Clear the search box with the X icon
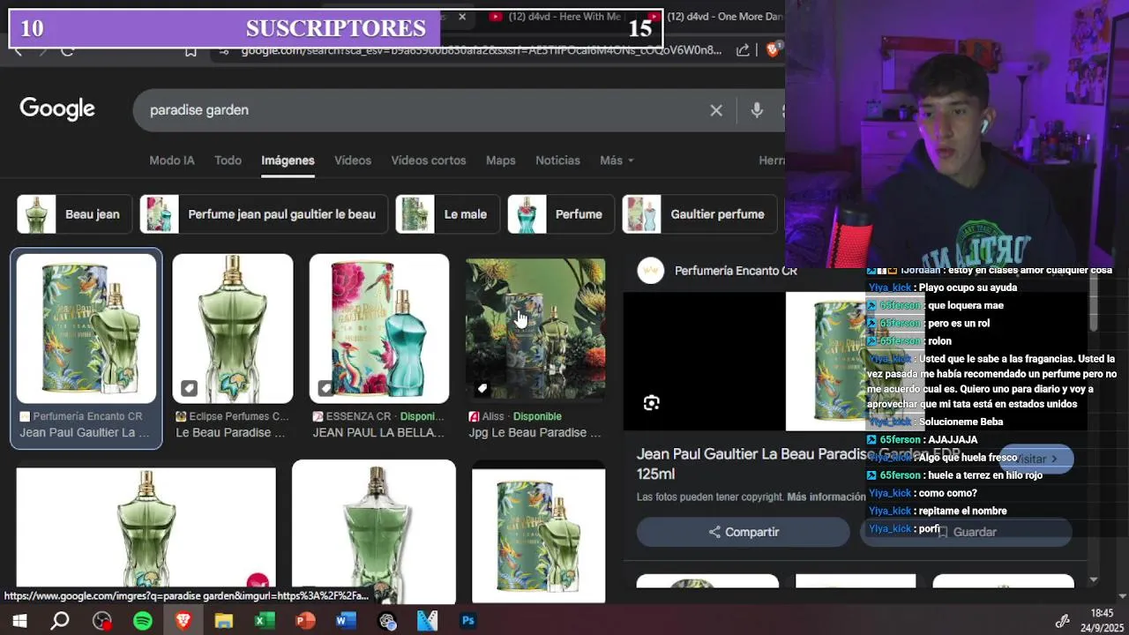Image resolution: width=1129 pixels, height=635 pixels. 716,110
